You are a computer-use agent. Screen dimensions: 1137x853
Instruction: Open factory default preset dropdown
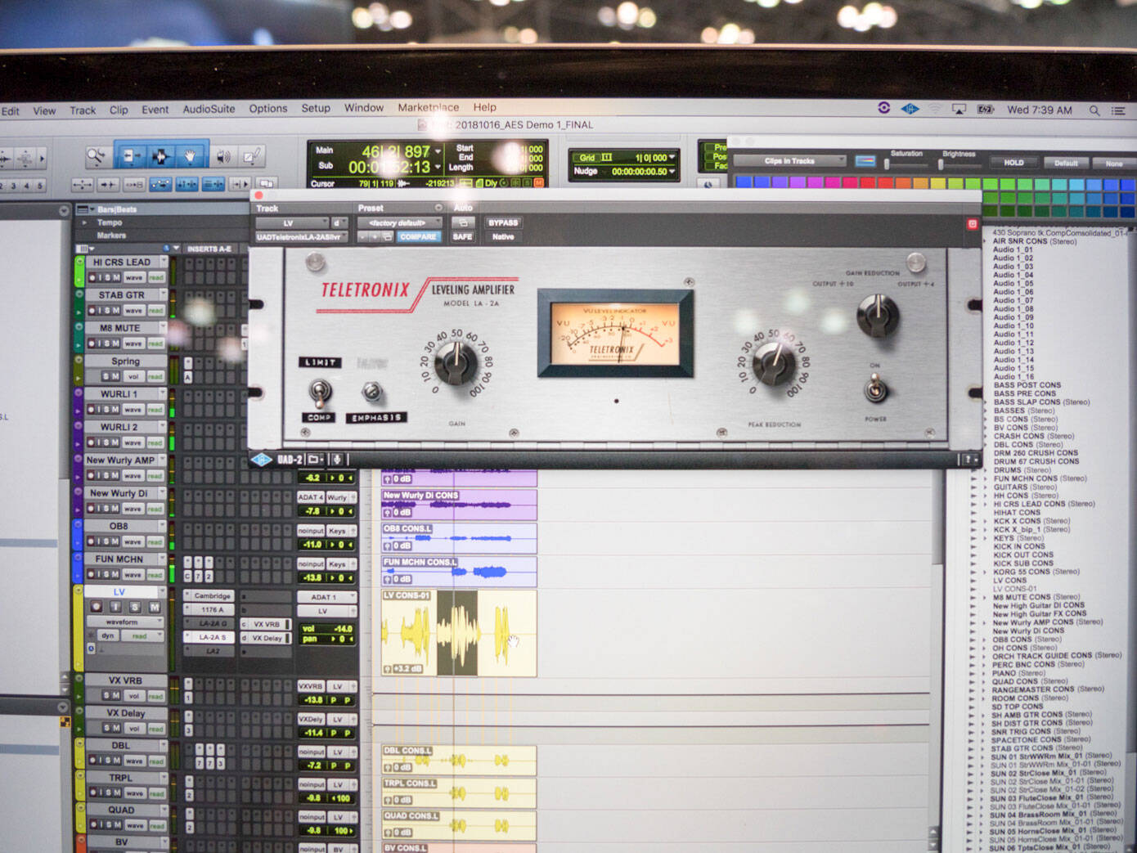click(x=400, y=222)
